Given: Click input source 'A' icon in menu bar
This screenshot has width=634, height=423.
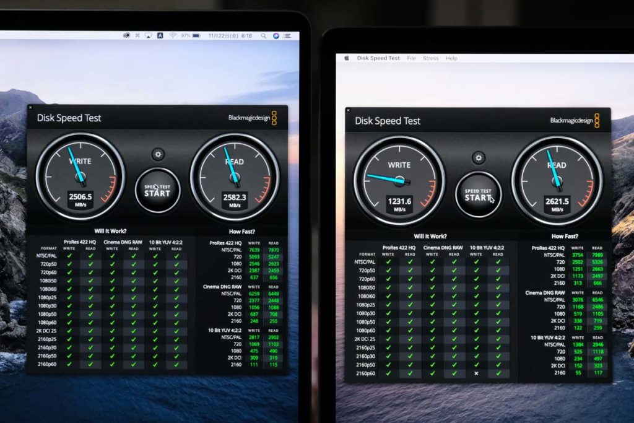Looking at the screenshot, I should [160, 35].
